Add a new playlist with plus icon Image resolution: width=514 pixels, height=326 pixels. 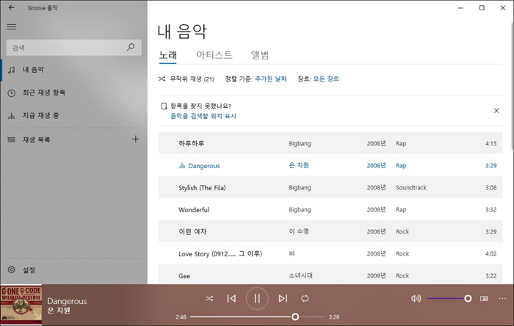click(135, 139)
